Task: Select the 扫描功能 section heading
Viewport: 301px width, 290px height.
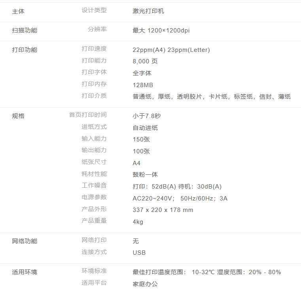Action: tap(25, 30)
